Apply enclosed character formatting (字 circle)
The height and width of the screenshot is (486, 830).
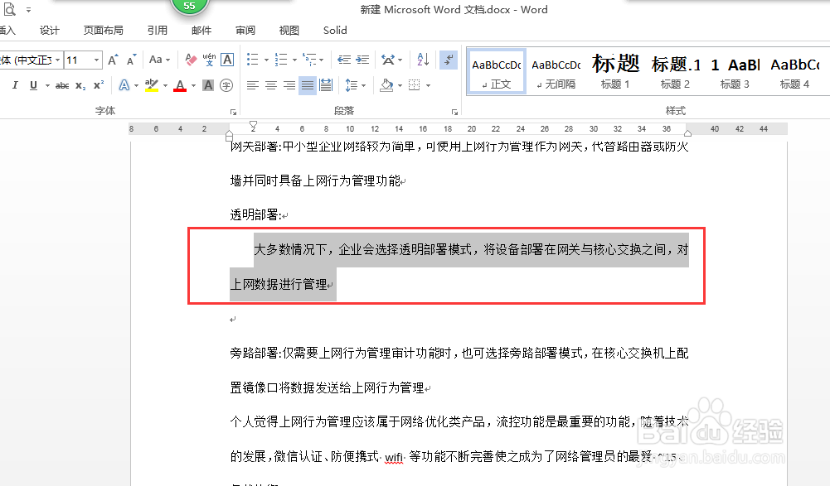(226, 85)
